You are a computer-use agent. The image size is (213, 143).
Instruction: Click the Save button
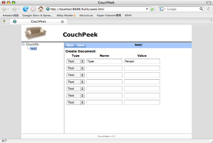click(81, 45)
